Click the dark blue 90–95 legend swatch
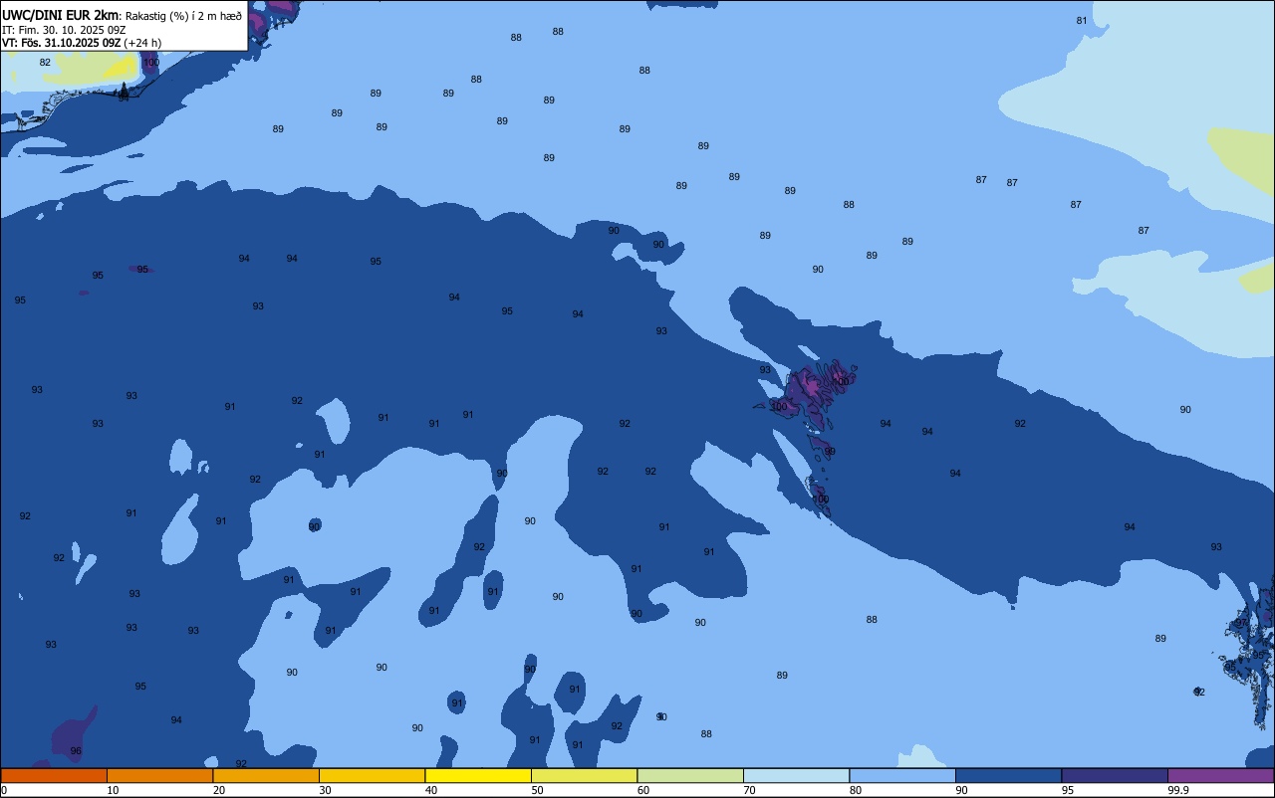1275x798 pixels. click(x=1008, y=775)
